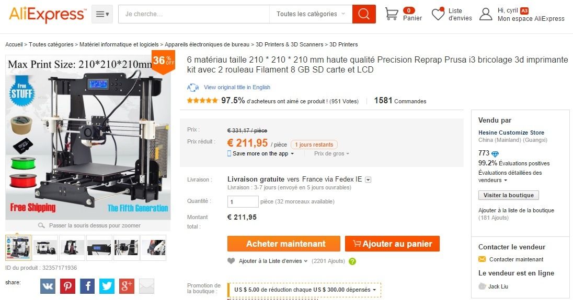The image size is (573, 300).
Task: Expand the shipping method dropdown after Fedex IE
Action: point(369,179)
